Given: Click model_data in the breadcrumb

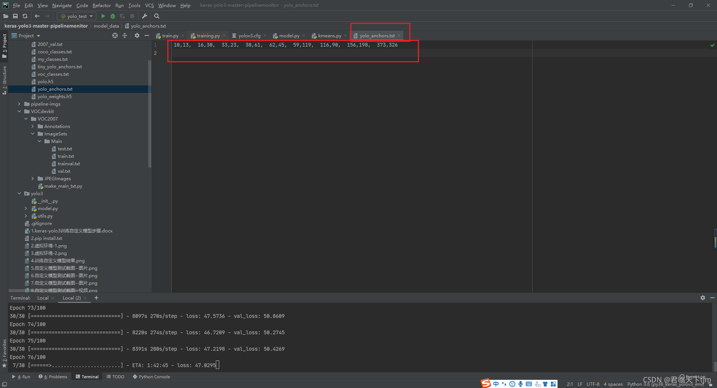Looking at the screenshot, I should tap(106, 26).
